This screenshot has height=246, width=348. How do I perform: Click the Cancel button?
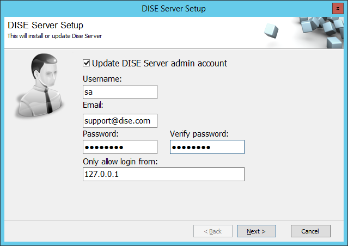[310, 231]
